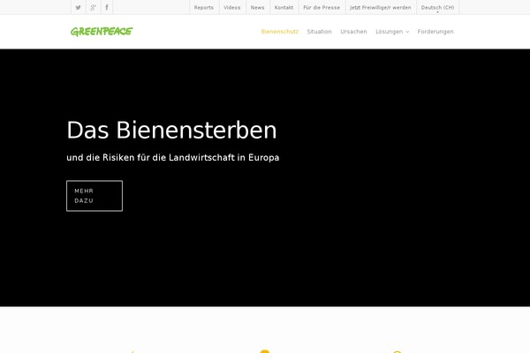The height and width of the screenshot is (353, 530).
Task: Open the News link
Action: pyautogui.click(x=258, y=7)
